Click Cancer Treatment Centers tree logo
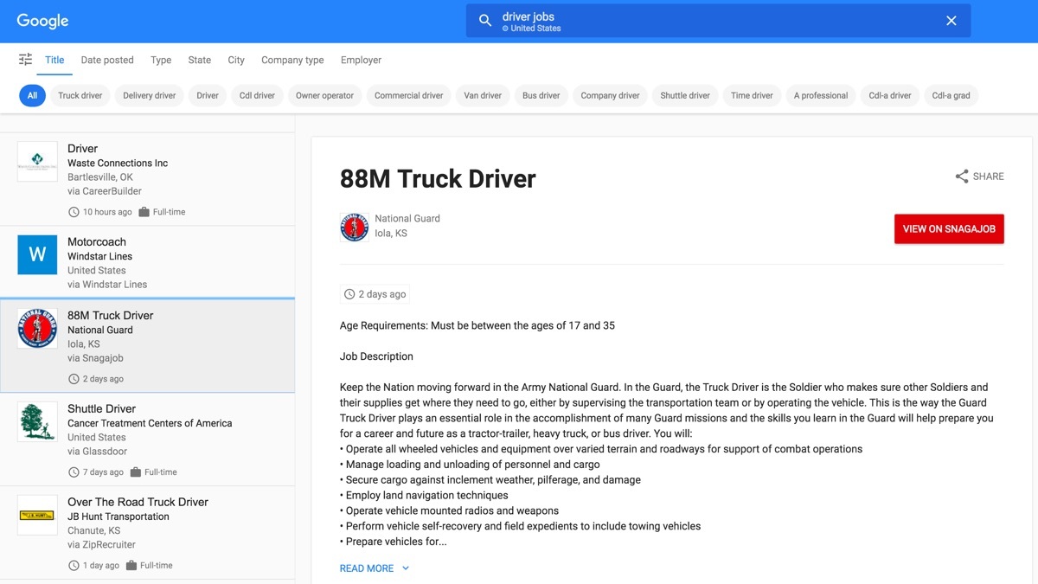 click(x=37, y=421)
